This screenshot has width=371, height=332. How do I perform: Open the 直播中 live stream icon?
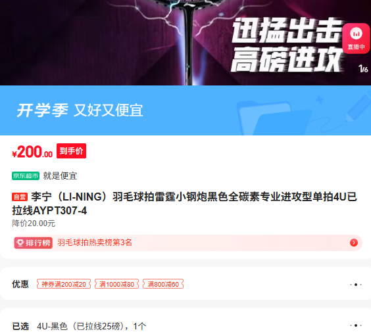(x=357, y=39)
